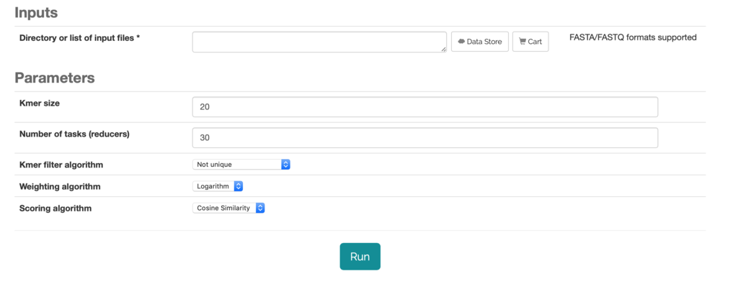738x284 pixels.
Task: Click the 'Directory or list of input files' label
Action: tap(79, 38)
